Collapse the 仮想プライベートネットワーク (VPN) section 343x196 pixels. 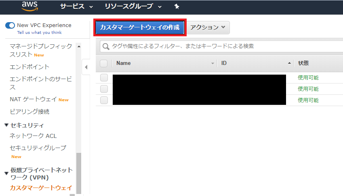tap(6, 173)
